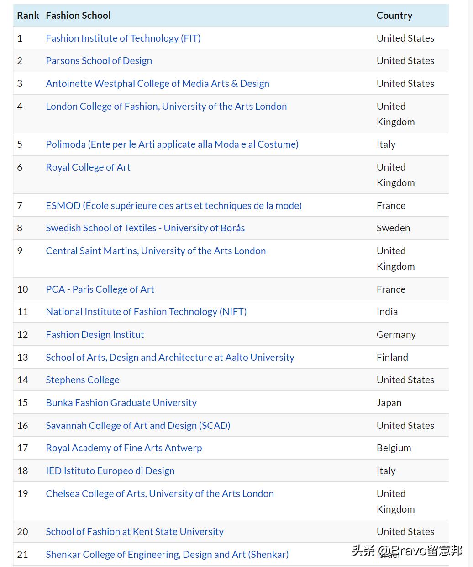473x567 pixels.
Task: Visit Swedish School of Textiles link
Action: pyautogui.click(x=145, y=228)
